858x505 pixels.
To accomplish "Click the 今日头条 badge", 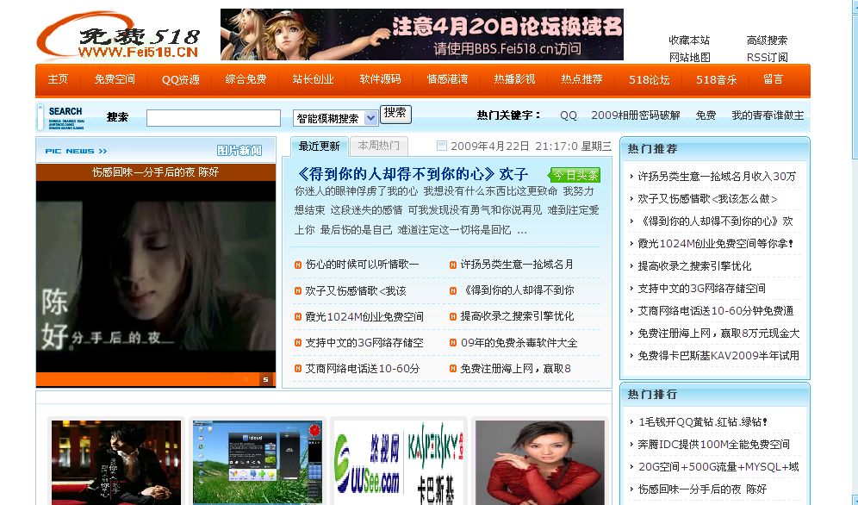I will pyautogui.click(x=575, y=175).
